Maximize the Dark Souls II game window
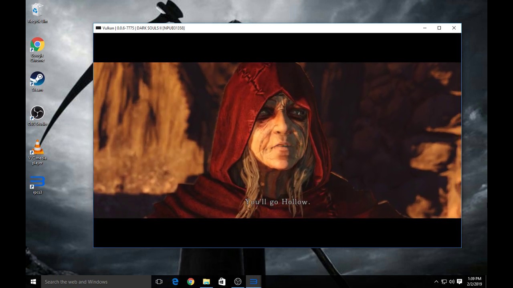Image resolution: width=513 pixels, height=288 pixels. tap(439, 28)
